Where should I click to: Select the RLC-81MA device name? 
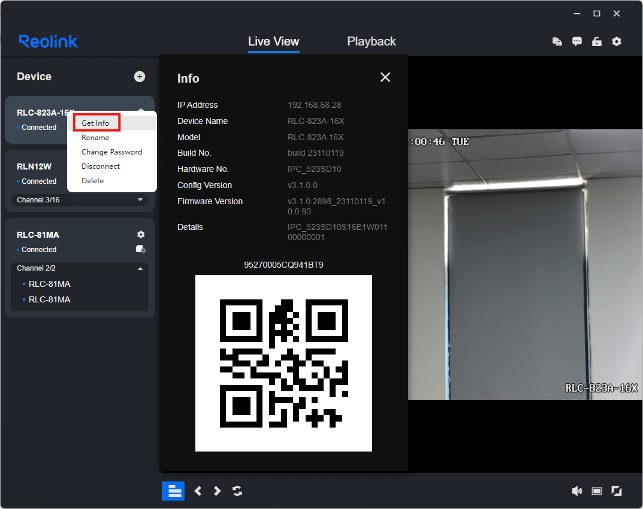pyautogui.click(x=38, y=235)
